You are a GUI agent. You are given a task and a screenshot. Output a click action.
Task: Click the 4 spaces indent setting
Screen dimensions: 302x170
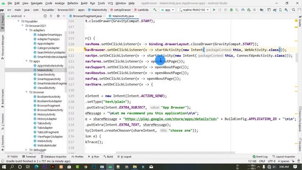click(284, 161)
